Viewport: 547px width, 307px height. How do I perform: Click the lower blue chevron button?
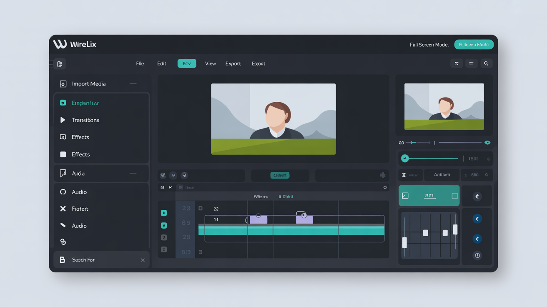(477, 239)
